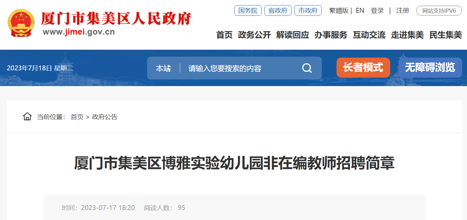
Task: Click 登录 to sign in
Action: [377, 11]
